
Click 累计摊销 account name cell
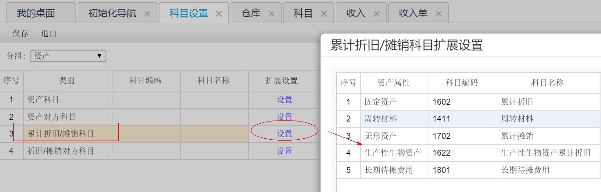548,136
